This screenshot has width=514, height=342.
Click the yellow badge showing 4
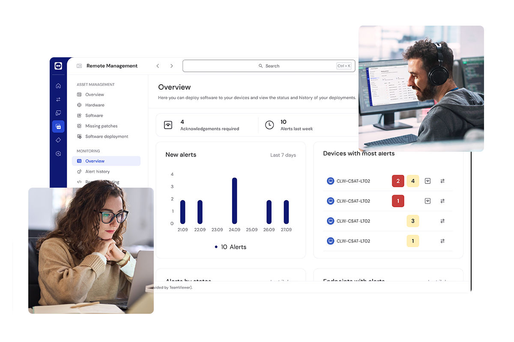point(413,181)
